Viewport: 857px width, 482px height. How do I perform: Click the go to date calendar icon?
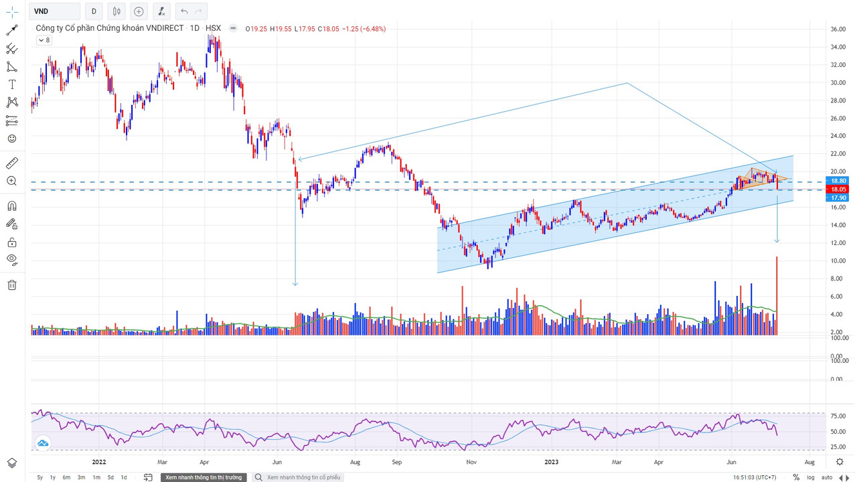coord(148,477)
